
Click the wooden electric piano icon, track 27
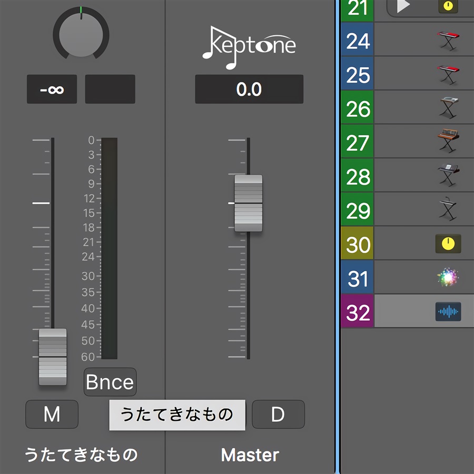point(448,141)
